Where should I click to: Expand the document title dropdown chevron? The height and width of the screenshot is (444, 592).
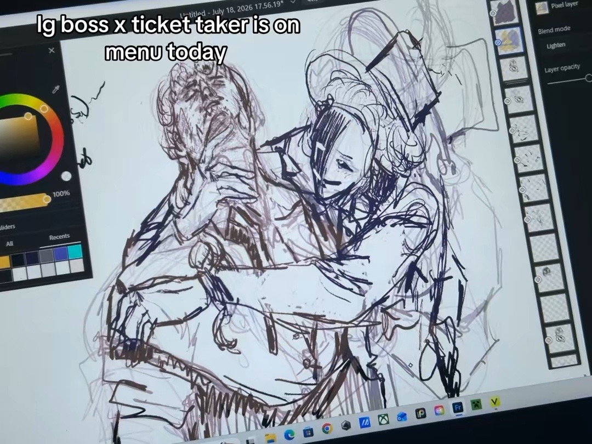pos(293,2)
